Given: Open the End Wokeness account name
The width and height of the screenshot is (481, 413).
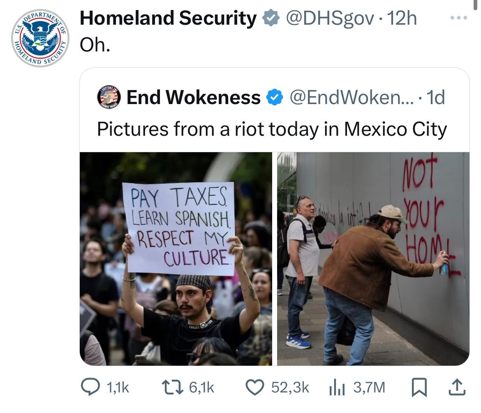Looking at the screenshot, I should coord(193,97).
